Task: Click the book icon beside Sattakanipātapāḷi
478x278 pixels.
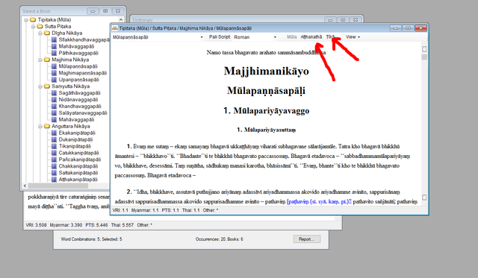Action: tap(54, 173)
